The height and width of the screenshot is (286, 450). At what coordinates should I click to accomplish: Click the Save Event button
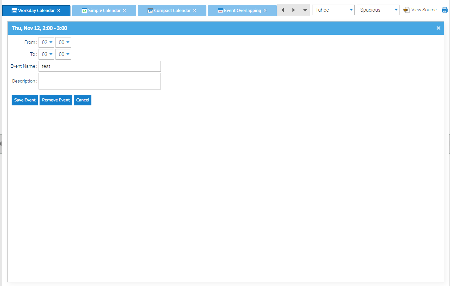[x=25, y=100]
